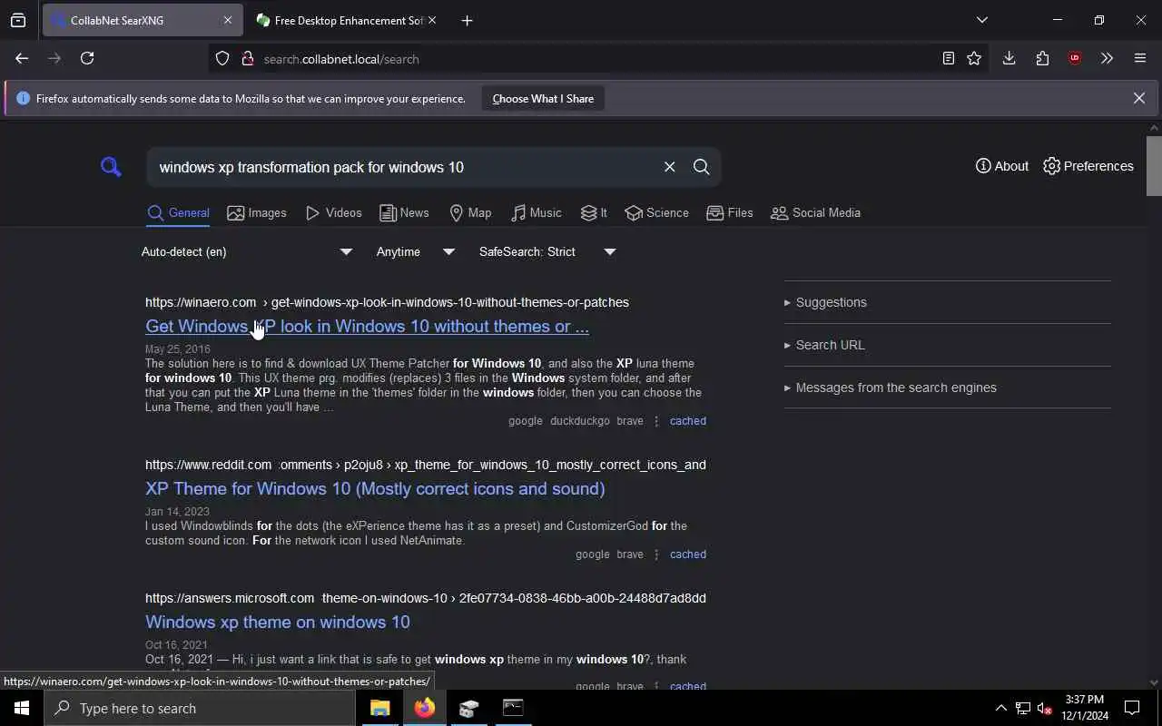Show site connection lock info
The width and height of the screenshot is (1162, 726).
point(247,59)
